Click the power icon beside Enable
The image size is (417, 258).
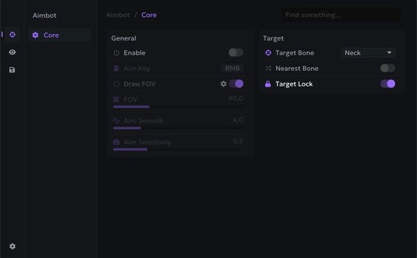pyautogui.click(x=116, y=53)
